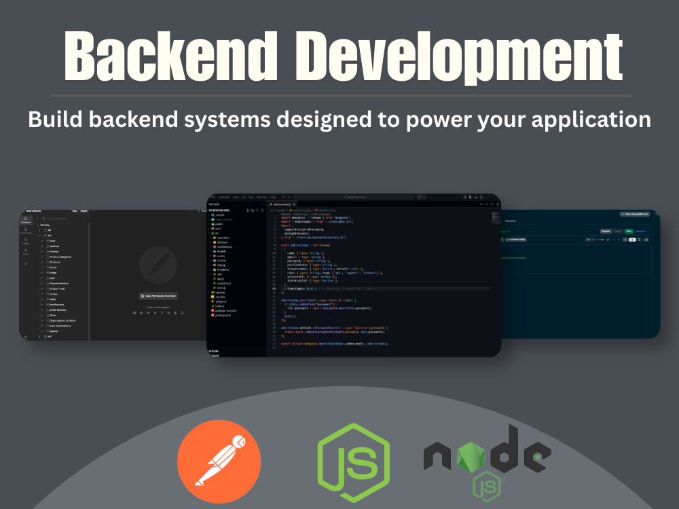Select middlewares folder in VS Code explorer

(223, 247)
